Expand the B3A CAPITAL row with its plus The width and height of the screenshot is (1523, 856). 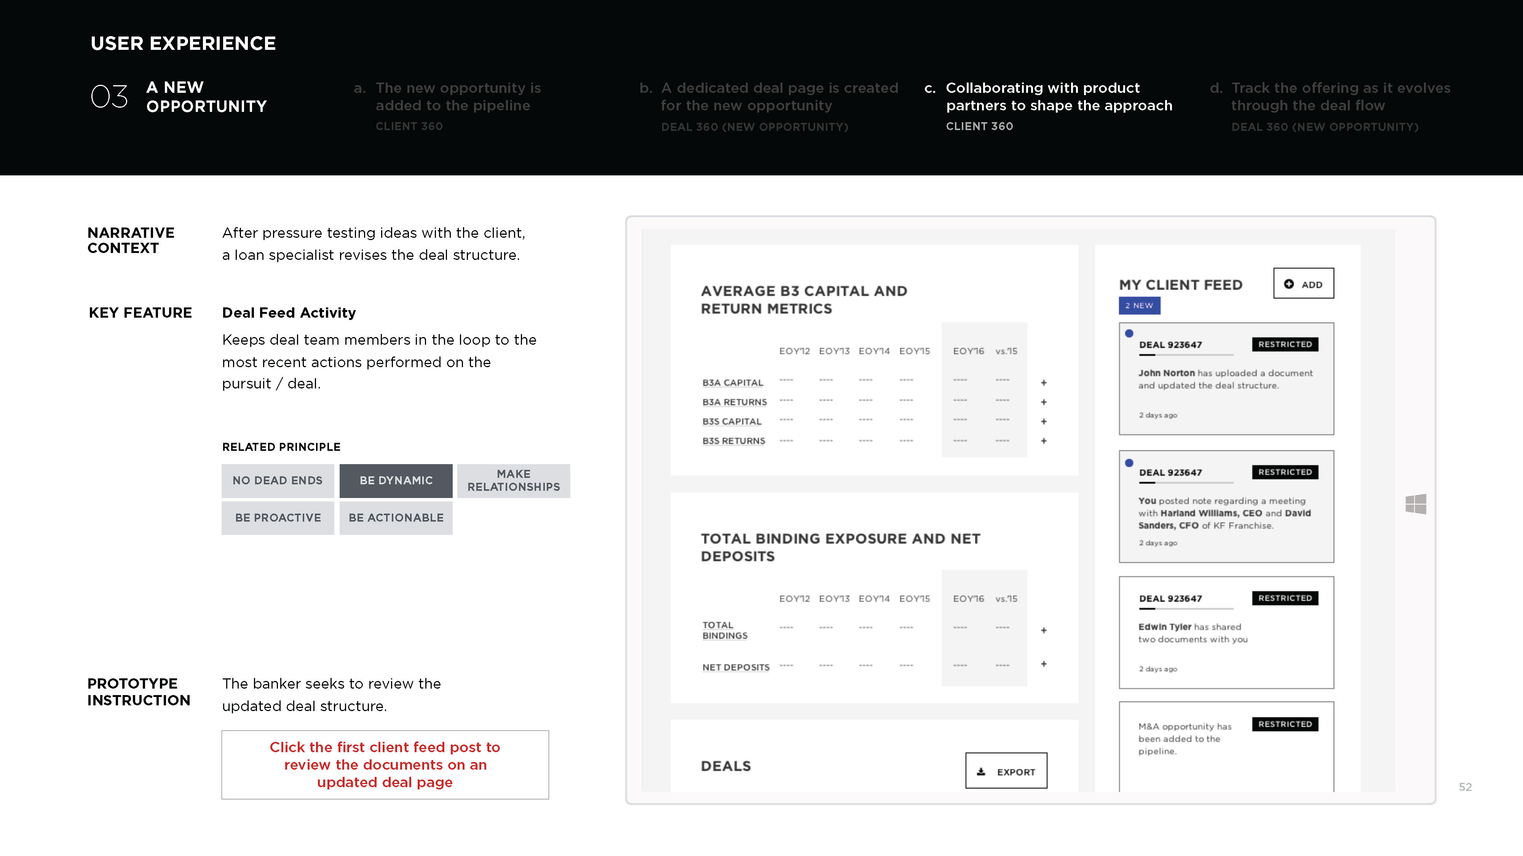point(1044,383)
